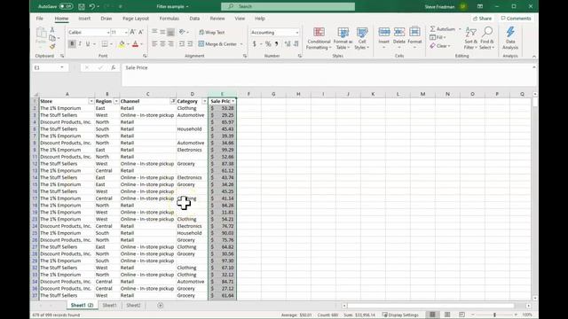Open Sort & Filter menu
568x319 pixels.
point(470,38)
